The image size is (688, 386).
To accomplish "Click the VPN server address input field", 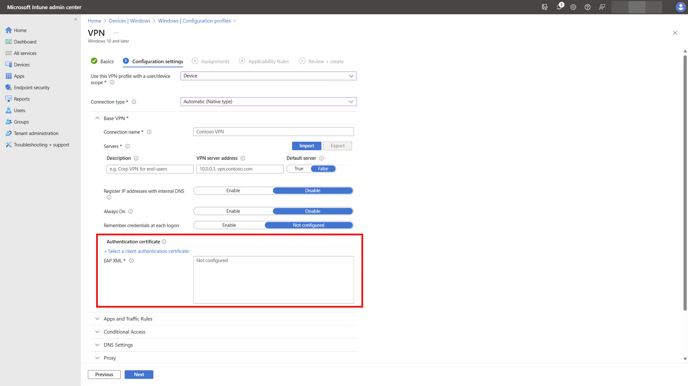I will pyautogui.click(x=239, y=168).
